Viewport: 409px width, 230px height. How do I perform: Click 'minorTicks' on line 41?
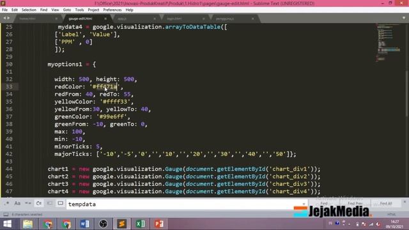coord(72,146)
